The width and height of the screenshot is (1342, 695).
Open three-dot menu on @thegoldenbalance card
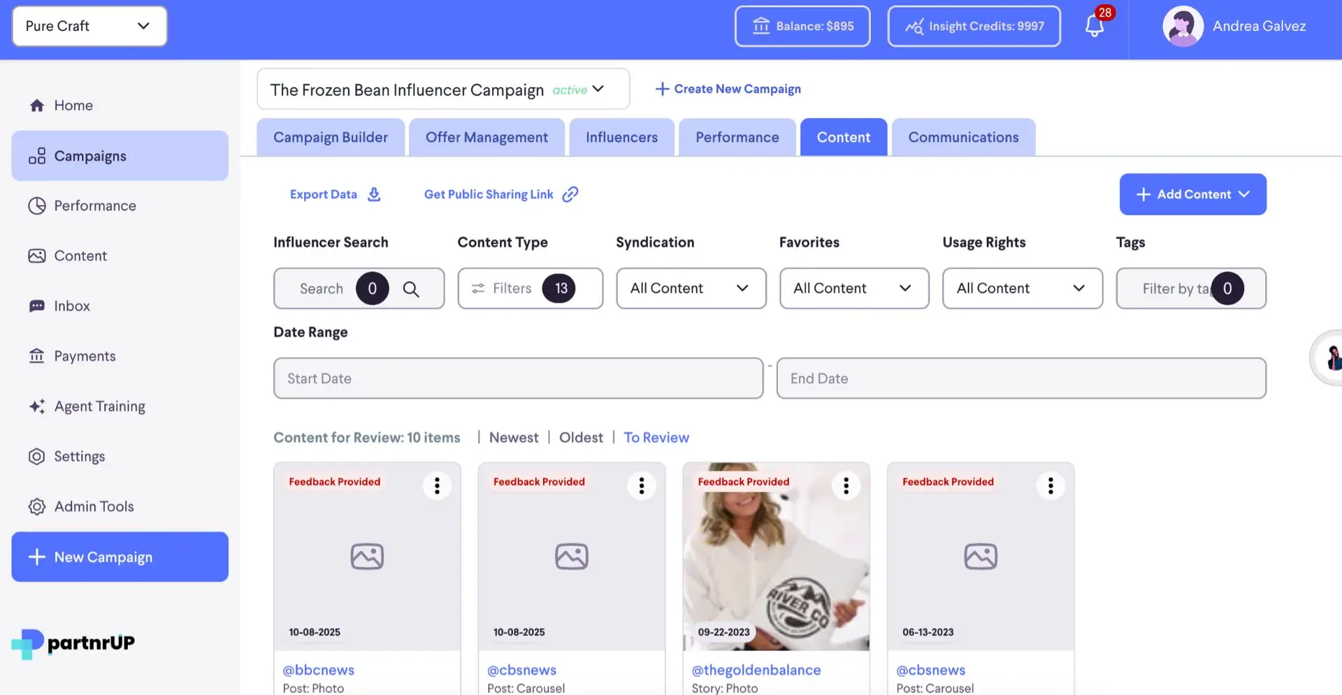coord(846,485)
